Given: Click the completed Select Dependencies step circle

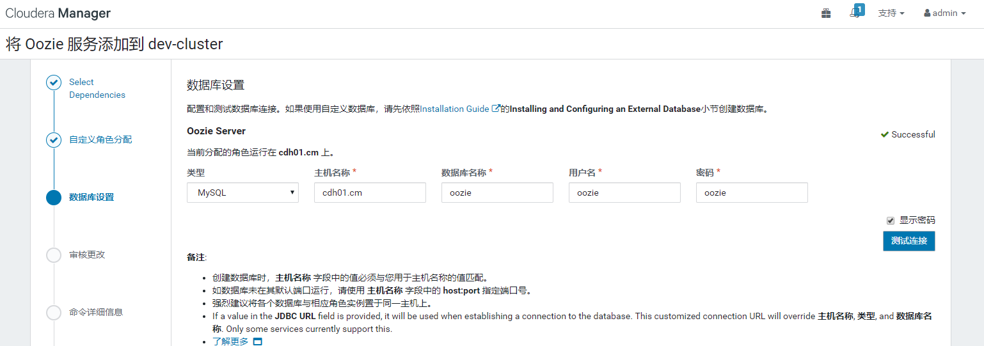Looking at the screenshot, I should point(54,83).
